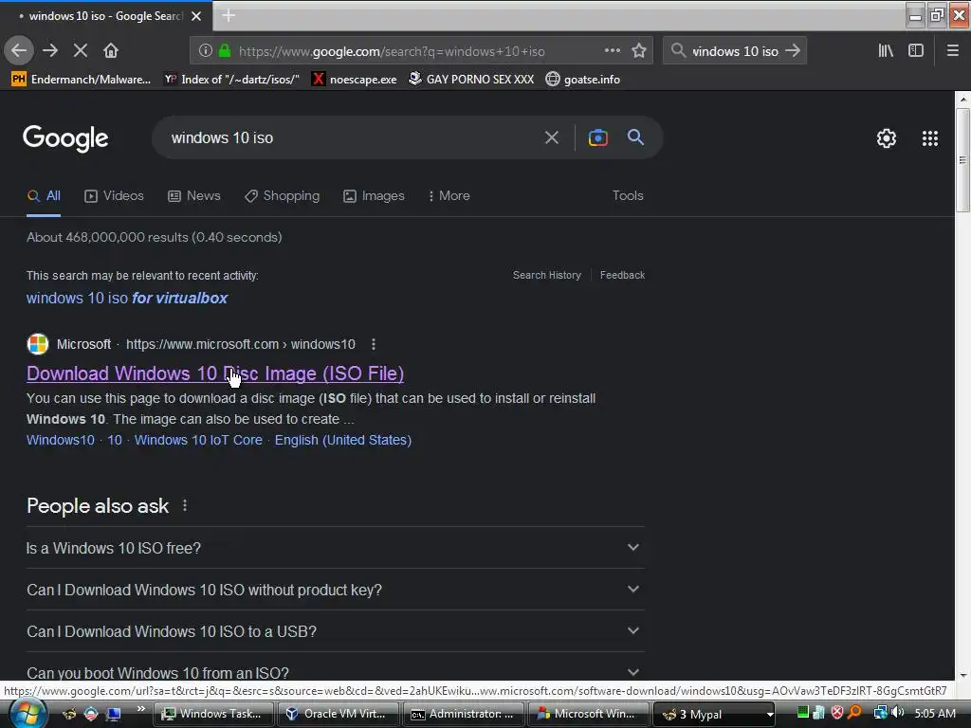This screenshot has width=971, height=728.
Task: Click the scrollbar down arrow
Action: click(x=962, y=675)
